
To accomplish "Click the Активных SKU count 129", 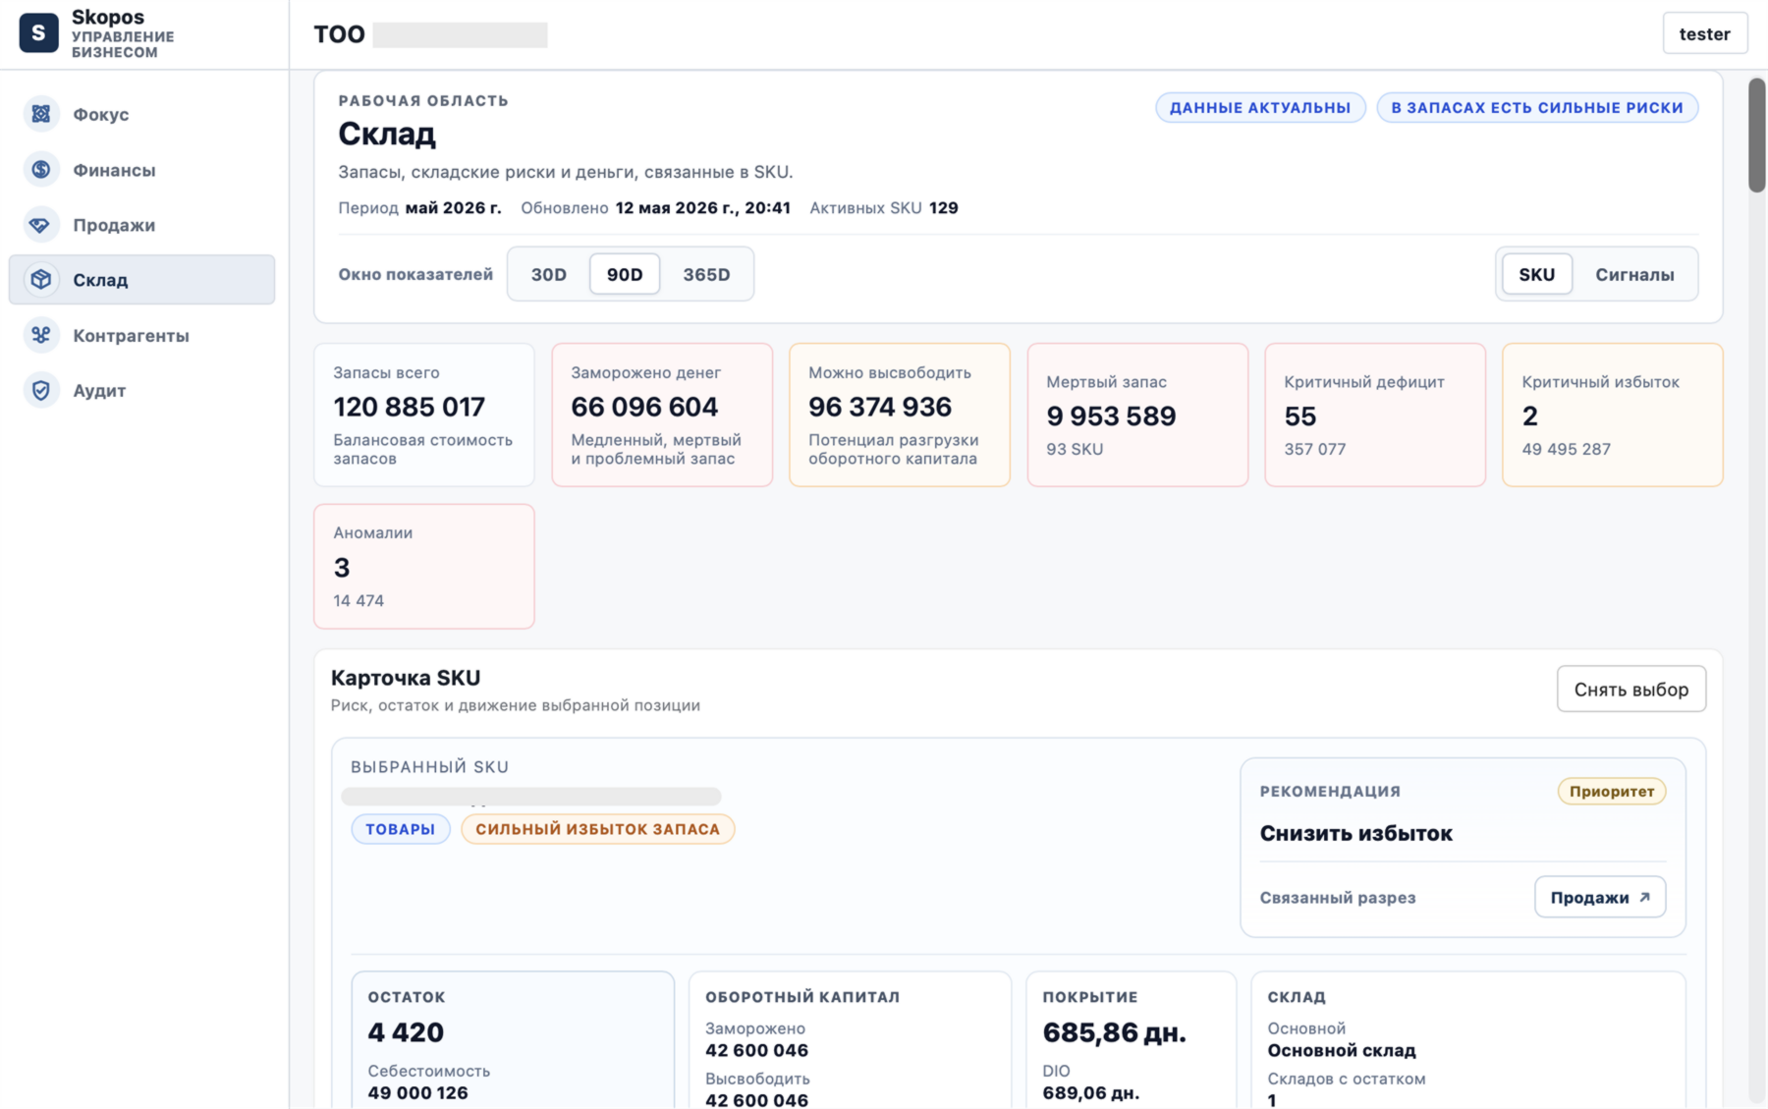I will (944, 208).
